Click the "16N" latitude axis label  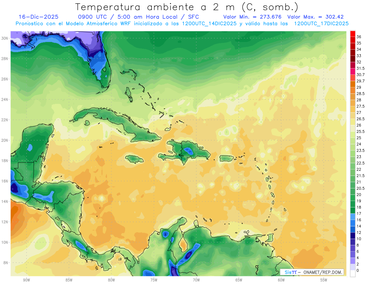(5, 181)
